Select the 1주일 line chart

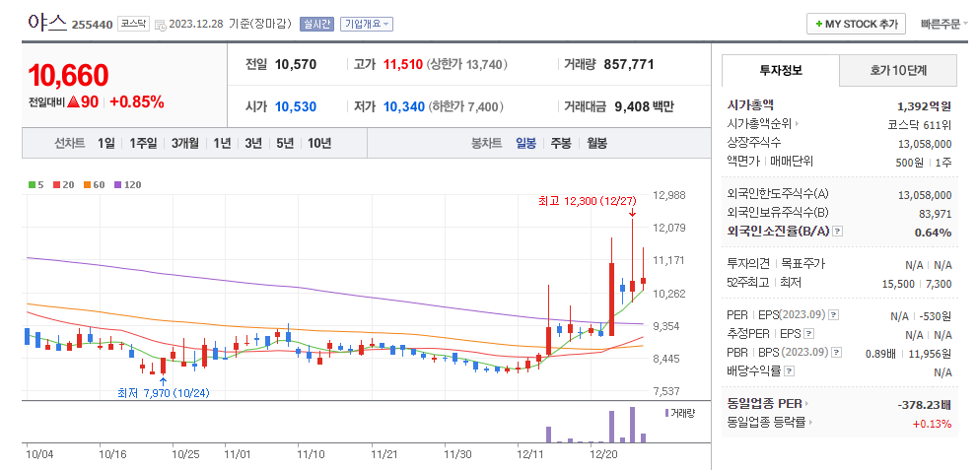pos(143,143)
